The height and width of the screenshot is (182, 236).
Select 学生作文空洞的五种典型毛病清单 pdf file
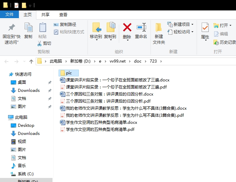click(x=97, y=130)
